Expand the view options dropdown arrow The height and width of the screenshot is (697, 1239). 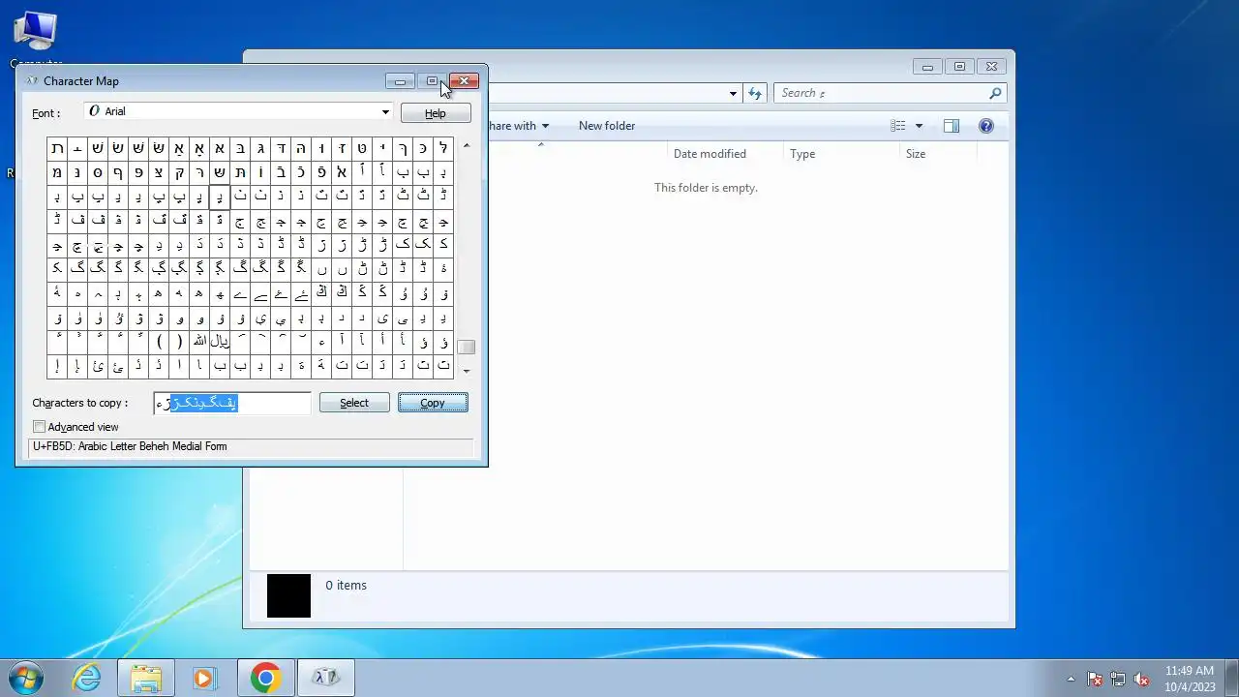pos(919,126)
